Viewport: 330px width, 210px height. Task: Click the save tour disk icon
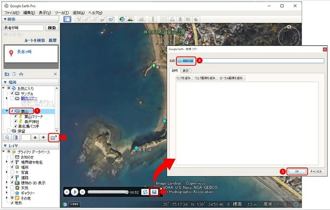click(154, 192)
